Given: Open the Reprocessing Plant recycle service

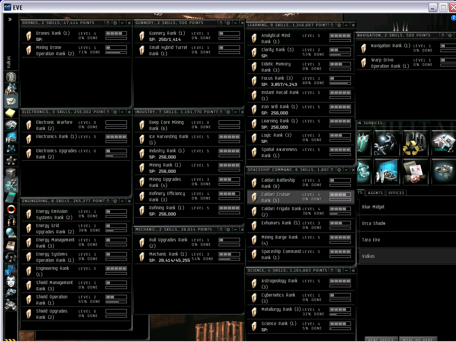Looking at the screenshot, I should (x=415, y=143).
